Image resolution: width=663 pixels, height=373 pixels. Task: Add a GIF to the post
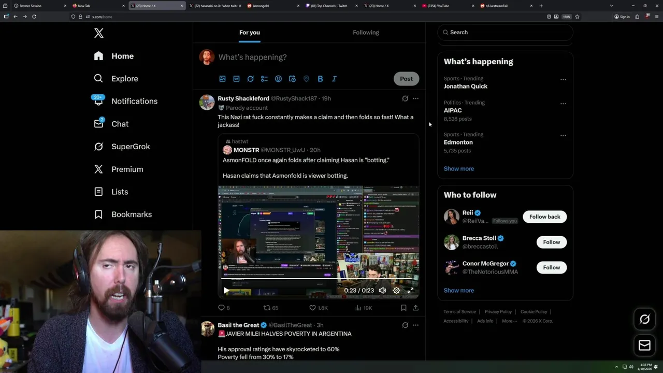pos(236,79)
